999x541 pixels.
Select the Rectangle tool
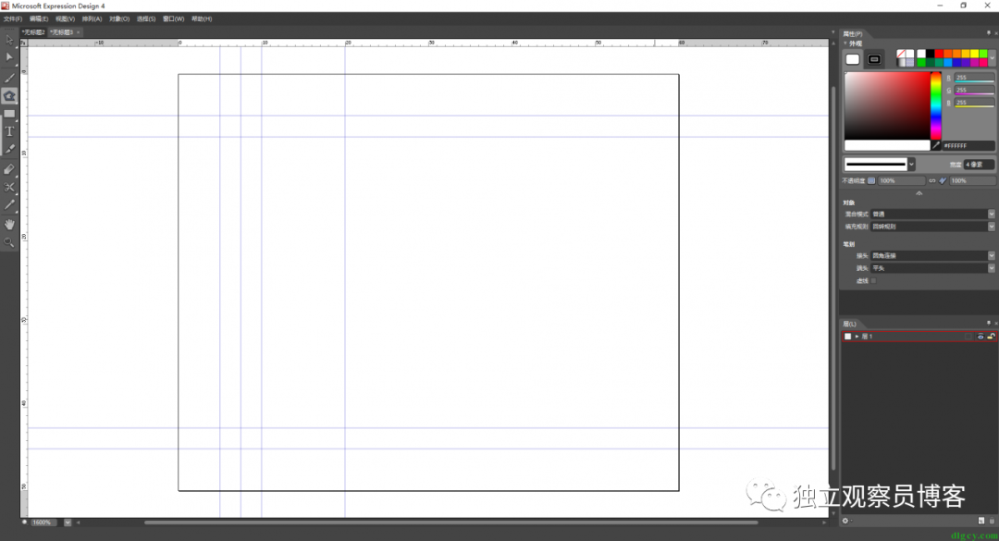coord(9,114)
